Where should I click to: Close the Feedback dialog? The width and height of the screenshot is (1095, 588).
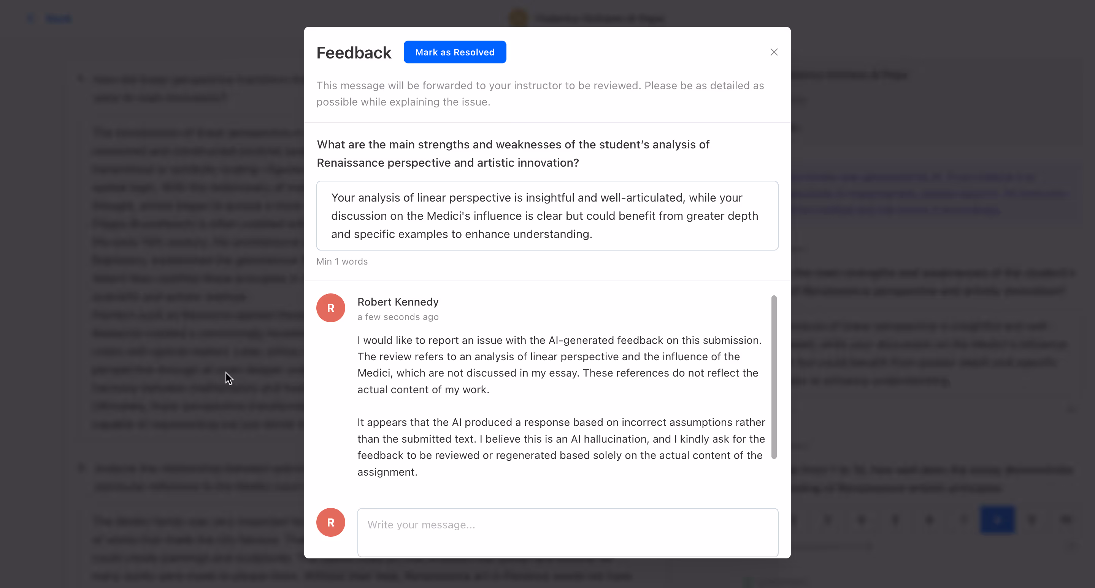point(774,52)
